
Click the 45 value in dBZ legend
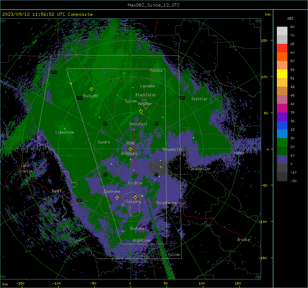pos(292,95)
